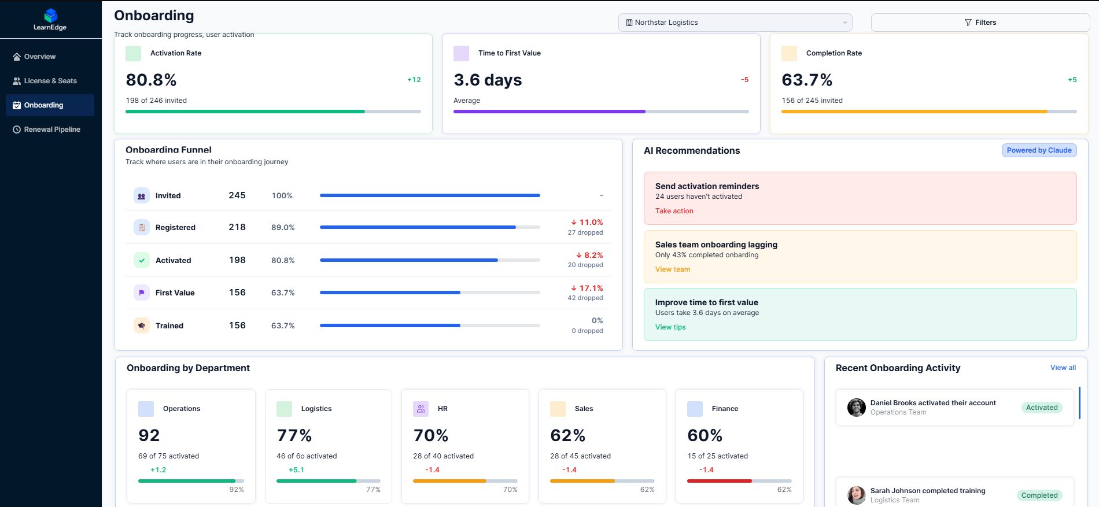Click the Logistics department icon
The width and height of the screenshot is (1099, 507).
click(x=285, y=409)
